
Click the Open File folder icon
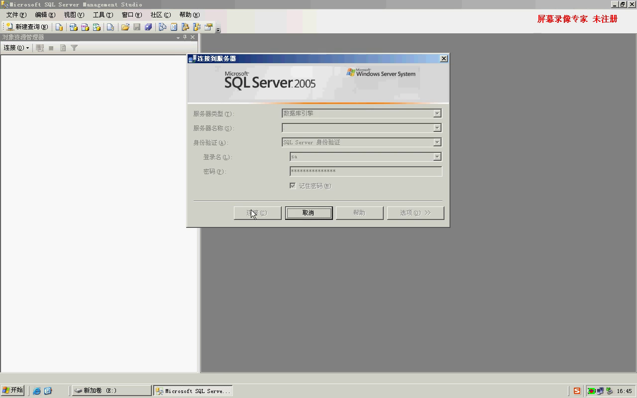[x=125, y=27]
